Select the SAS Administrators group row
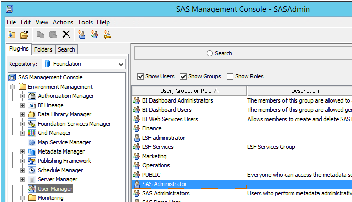352x202 pixels. [x=242, y=193]
